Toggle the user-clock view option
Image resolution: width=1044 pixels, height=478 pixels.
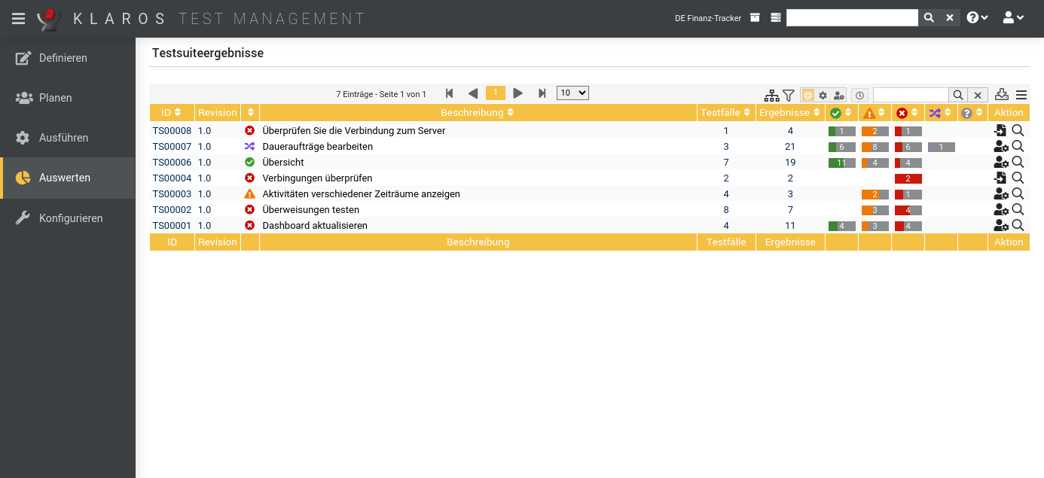[839, 95]
